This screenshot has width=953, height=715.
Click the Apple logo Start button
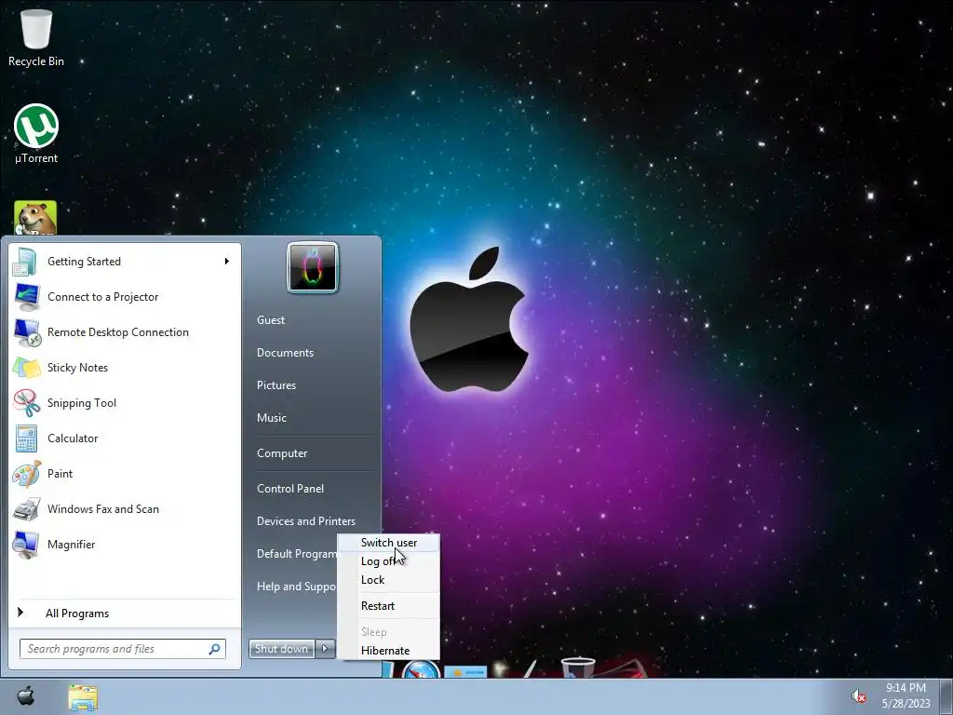(25, 696)
